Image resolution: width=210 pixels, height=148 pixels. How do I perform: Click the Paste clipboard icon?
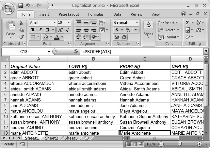point(10,25)
